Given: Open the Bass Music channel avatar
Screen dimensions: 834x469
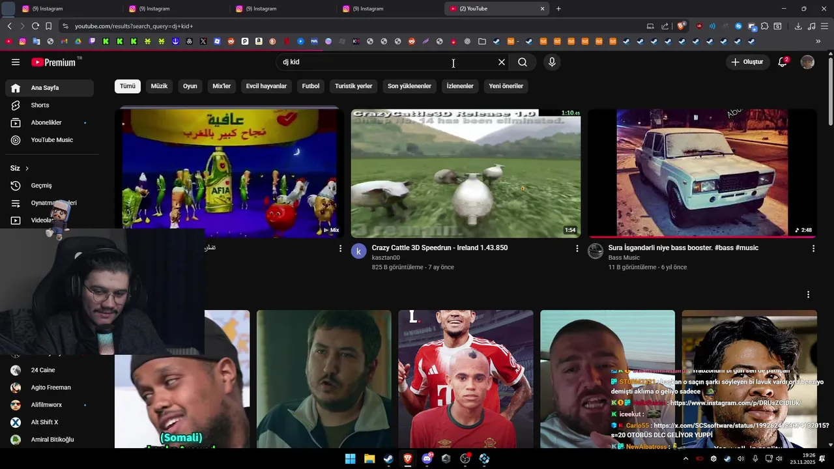Looking at the screenshot, I should [596, 251].
